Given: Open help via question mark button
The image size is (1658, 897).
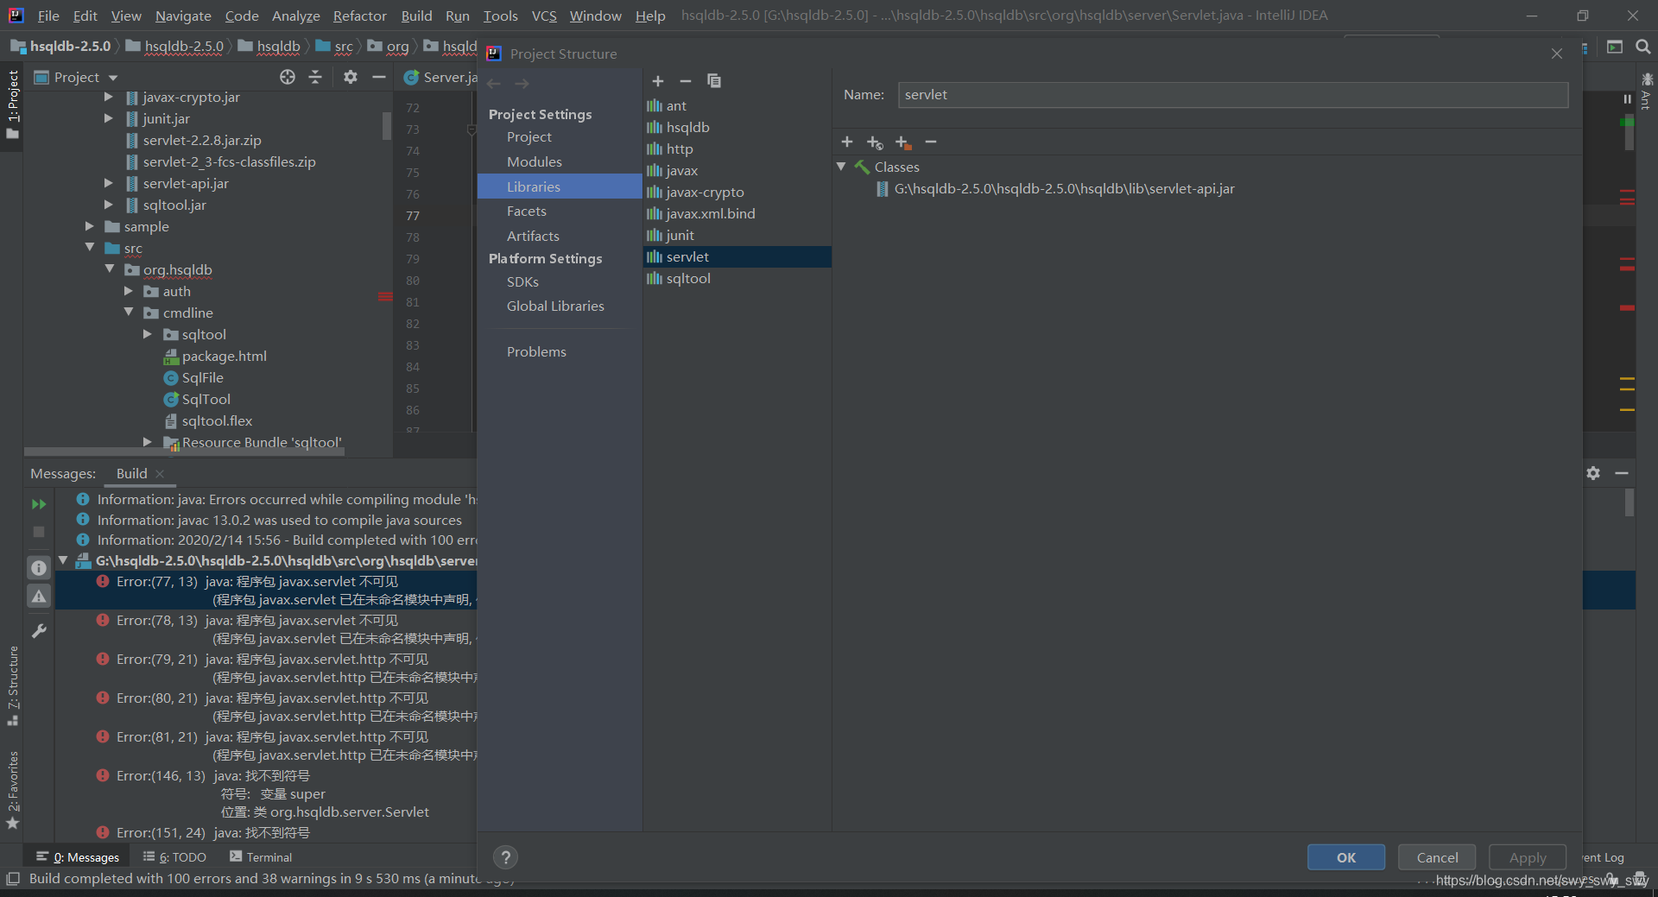Looking at the screenshot, I should 505,857.
